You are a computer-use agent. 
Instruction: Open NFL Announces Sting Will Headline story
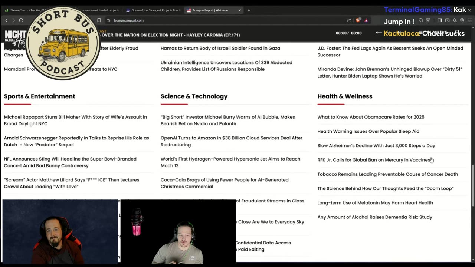point(70,162)
